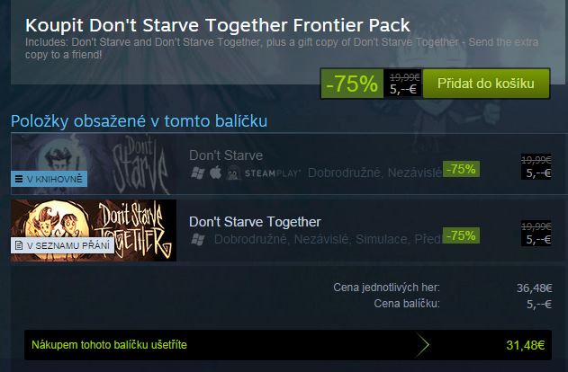The height and width of the screenshot is (372, 568).
Task: Click the list icon on V KNIHOVNĚ badge
Action: (19, 179)
